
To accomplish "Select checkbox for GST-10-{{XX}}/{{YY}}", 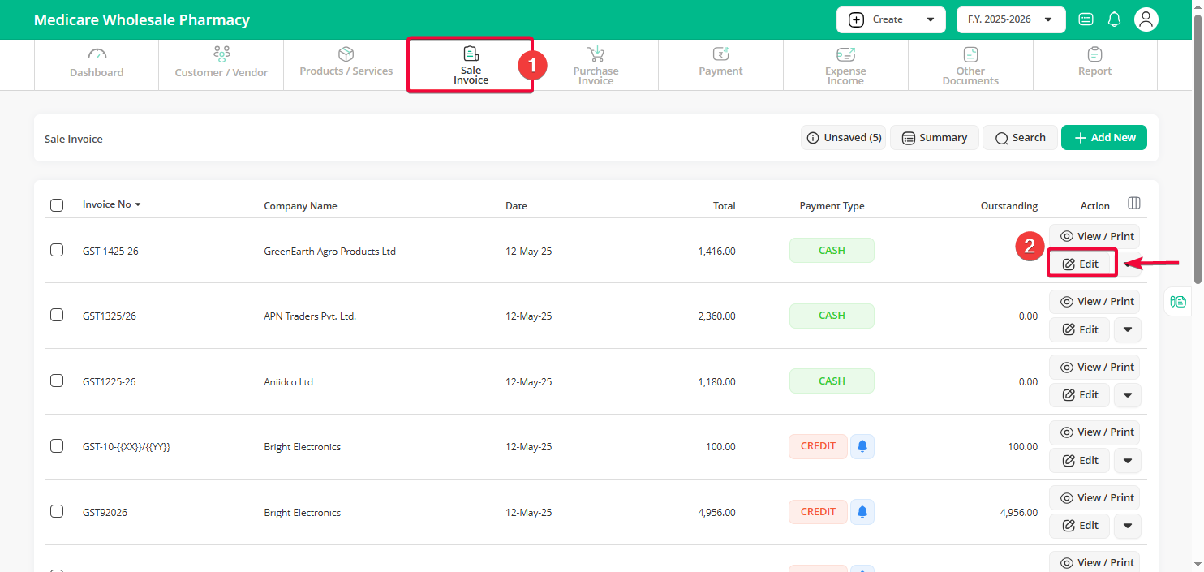I will point(57,445).
